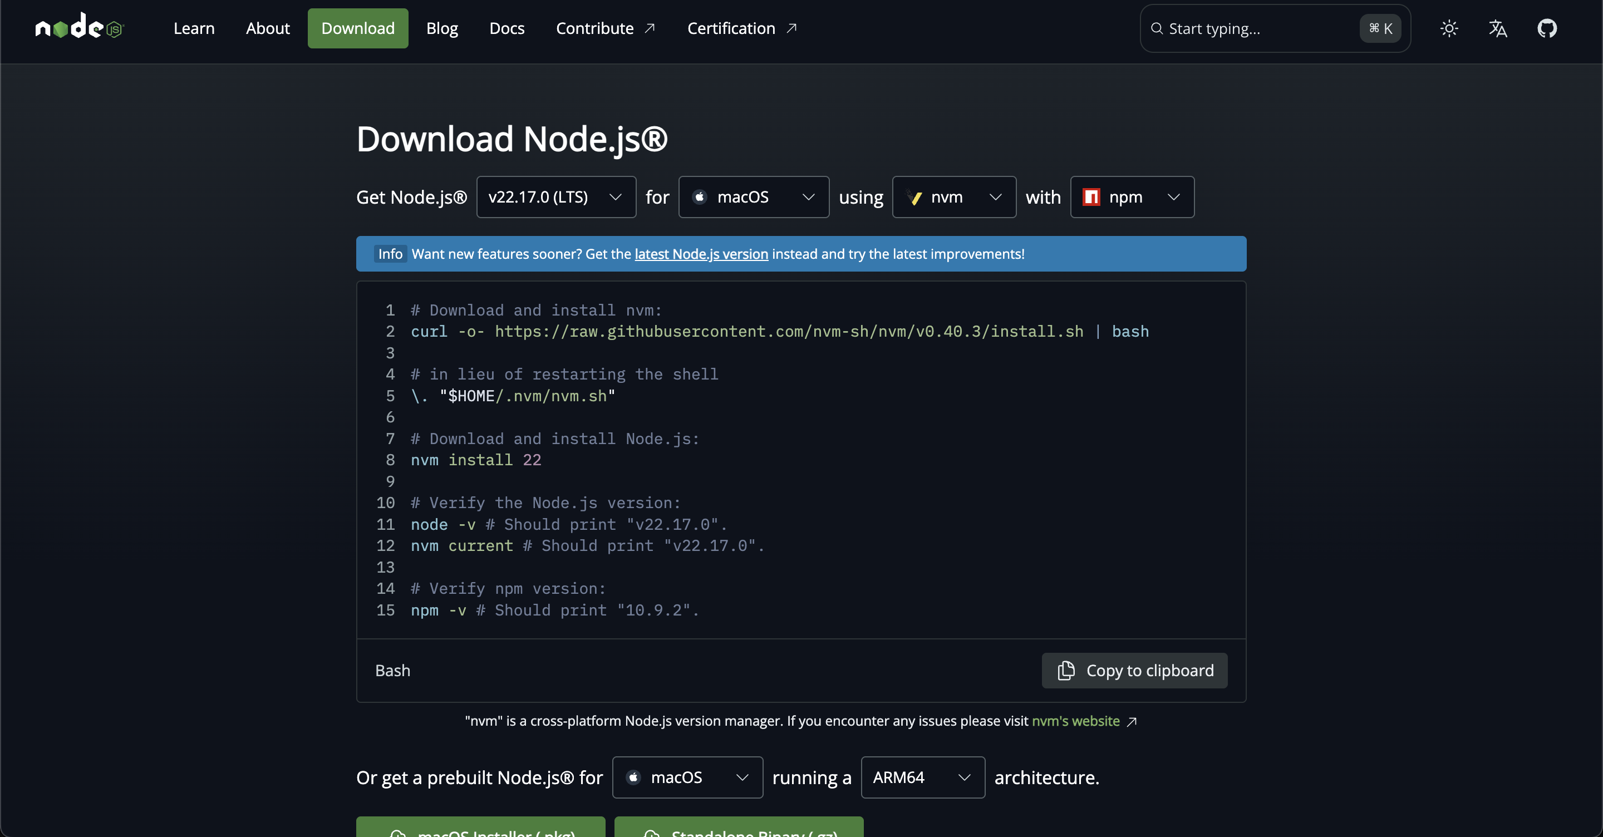Open the Docs section
The image size is (1603, 837).
[x=507, y=28]
